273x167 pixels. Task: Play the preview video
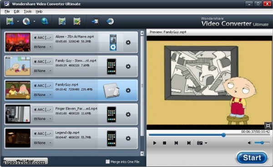155,143
